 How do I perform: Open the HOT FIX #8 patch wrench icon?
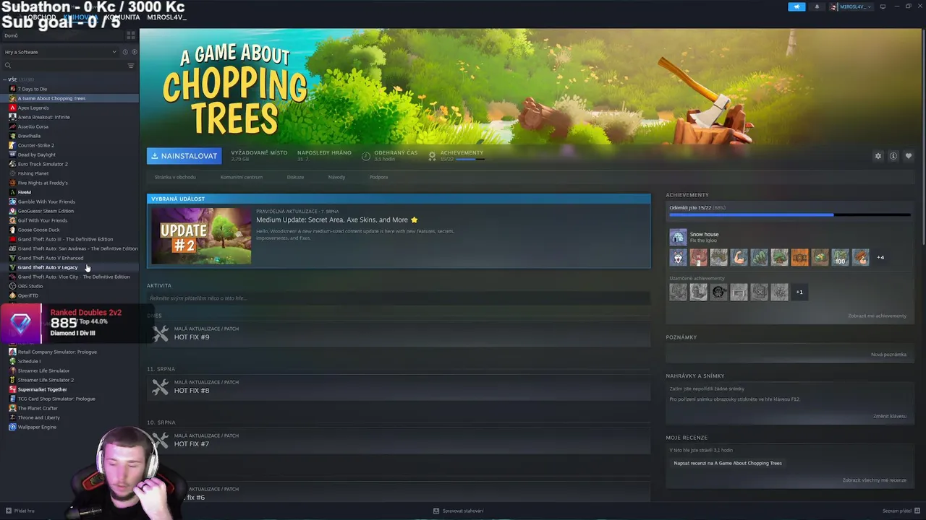[161, 386]
